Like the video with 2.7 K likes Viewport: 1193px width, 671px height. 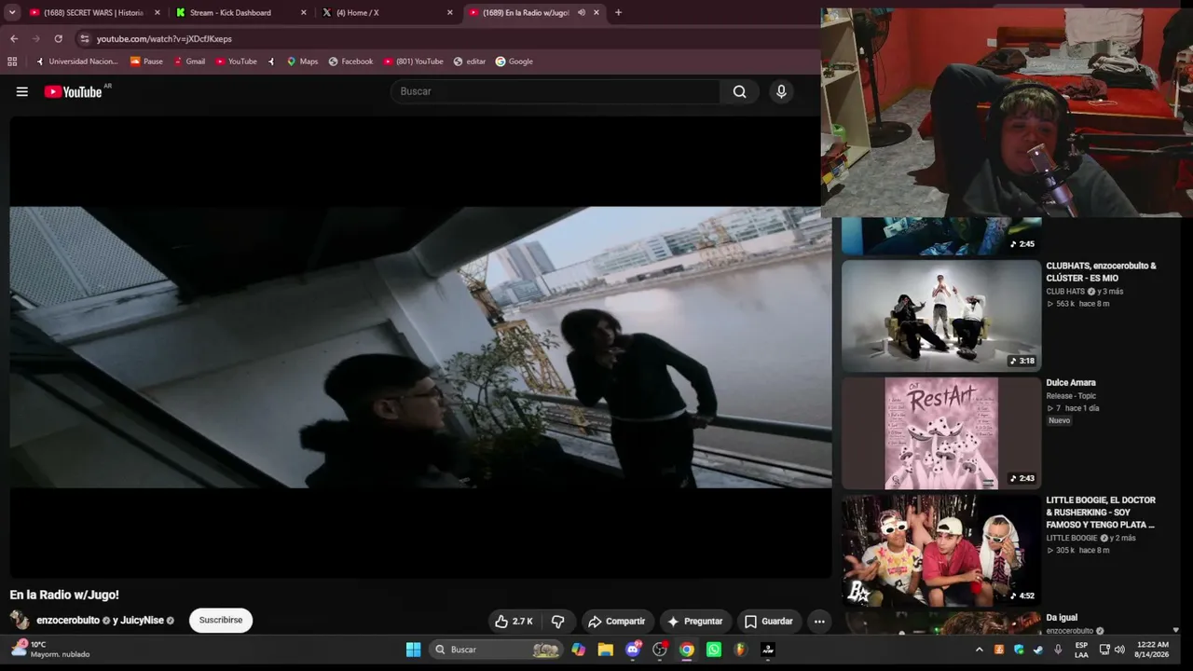coord(514,622)
